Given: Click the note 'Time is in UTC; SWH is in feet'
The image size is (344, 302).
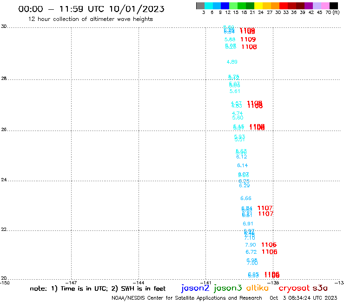Looking at the screenshot, I should point(98,289).
